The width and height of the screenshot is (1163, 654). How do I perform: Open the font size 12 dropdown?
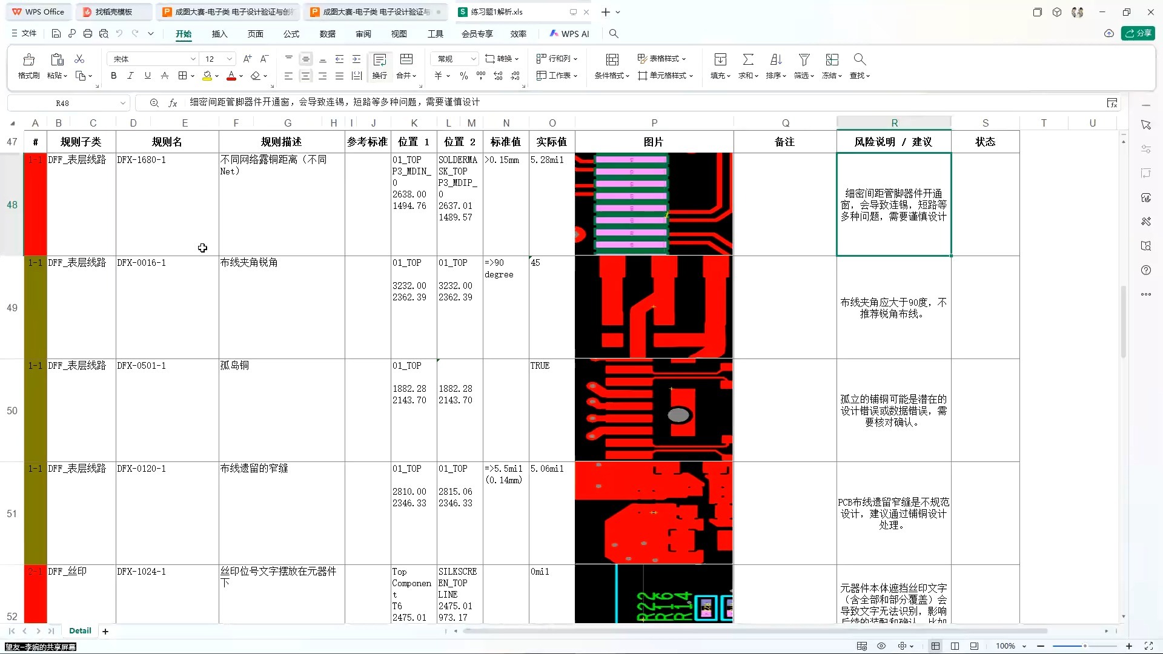(230, 59)
